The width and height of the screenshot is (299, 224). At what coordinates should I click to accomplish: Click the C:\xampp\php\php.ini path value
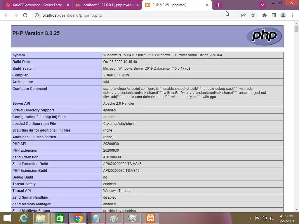click(120, 124)
